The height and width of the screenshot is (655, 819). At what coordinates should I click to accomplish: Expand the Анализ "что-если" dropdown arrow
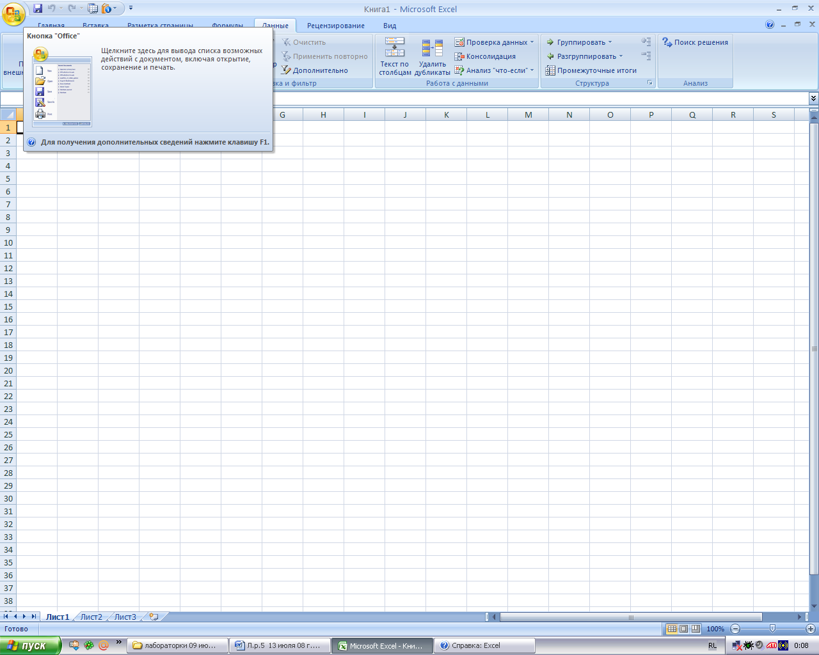click(532, 70)
